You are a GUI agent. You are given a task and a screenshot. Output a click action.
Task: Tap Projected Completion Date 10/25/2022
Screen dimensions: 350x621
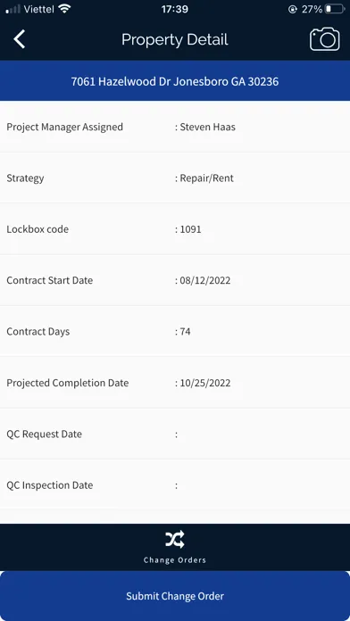(205, 383)
